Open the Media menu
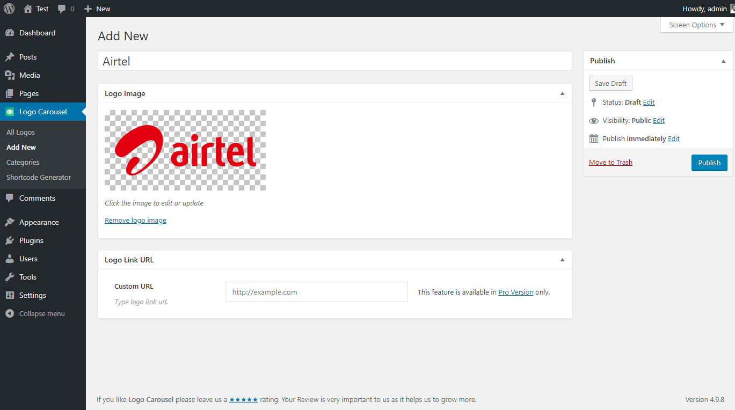The height and width of the screenshot is (410, 735). (30, 75)
